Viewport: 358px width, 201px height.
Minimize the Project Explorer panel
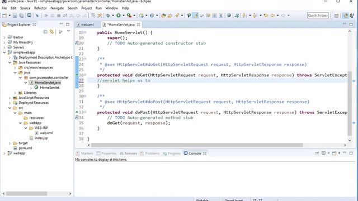[61, 24]
